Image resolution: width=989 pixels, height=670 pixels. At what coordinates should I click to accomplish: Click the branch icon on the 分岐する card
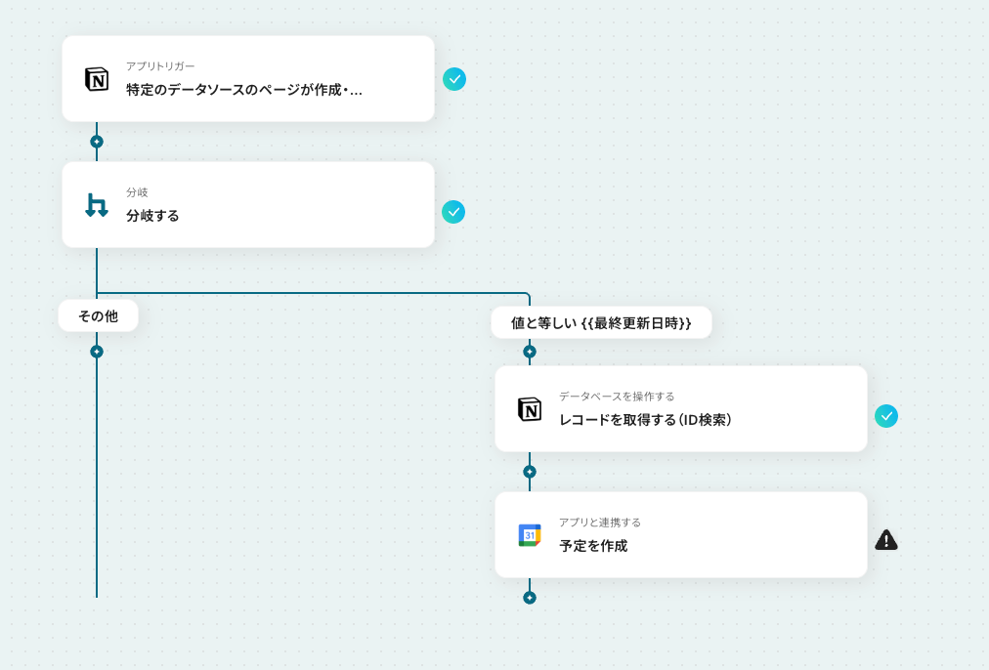tap(96, 205)
